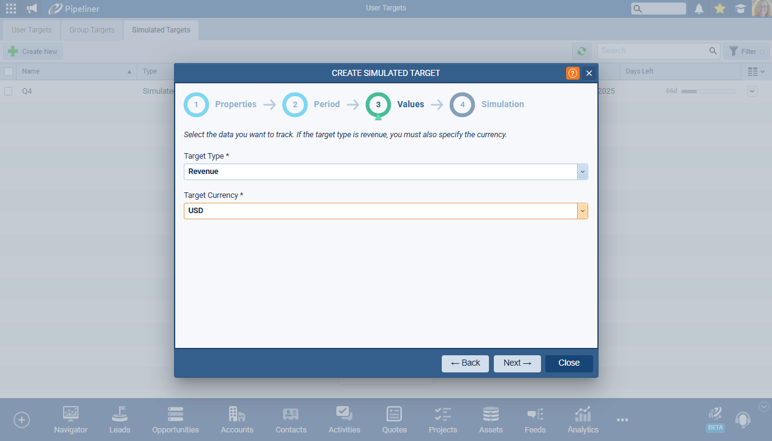Check the box for the Q4 row
This screenshot has width=772, height=441.
click(9, 91)
